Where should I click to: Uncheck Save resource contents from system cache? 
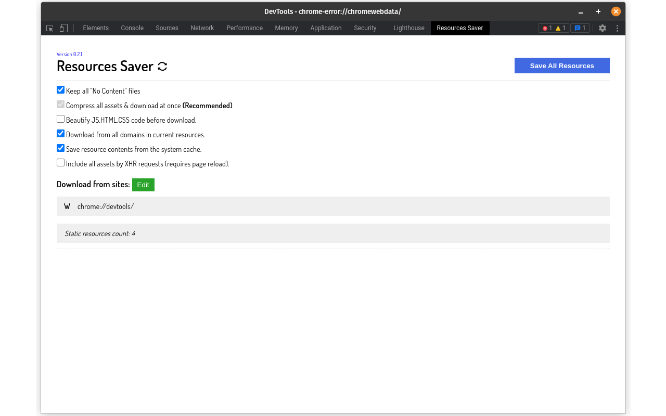pyautogui.click(x=61, y=148)
